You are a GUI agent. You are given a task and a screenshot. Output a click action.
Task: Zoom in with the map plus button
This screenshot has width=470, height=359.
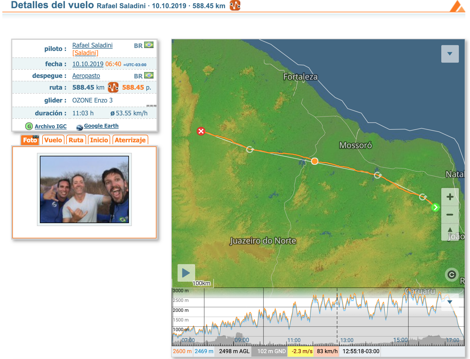click(x=450, y=197)
